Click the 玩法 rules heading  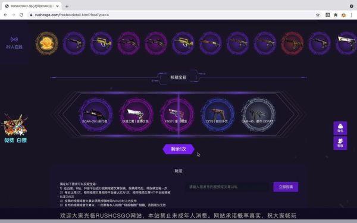tap(178, 171)
